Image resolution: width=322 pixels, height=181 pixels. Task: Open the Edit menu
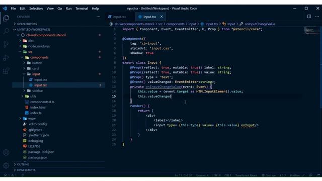click(x=22, y=9)
